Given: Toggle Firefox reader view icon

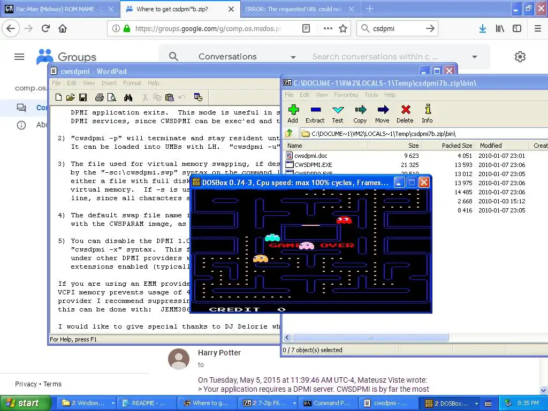Looking at the screenshot, I should coord(306,29).
